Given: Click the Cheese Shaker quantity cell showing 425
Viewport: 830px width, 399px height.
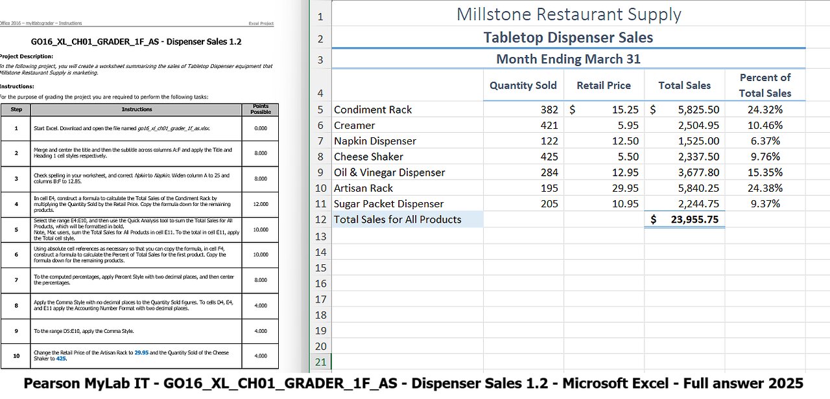Looking at the screenshot, I should coord(523,156).
